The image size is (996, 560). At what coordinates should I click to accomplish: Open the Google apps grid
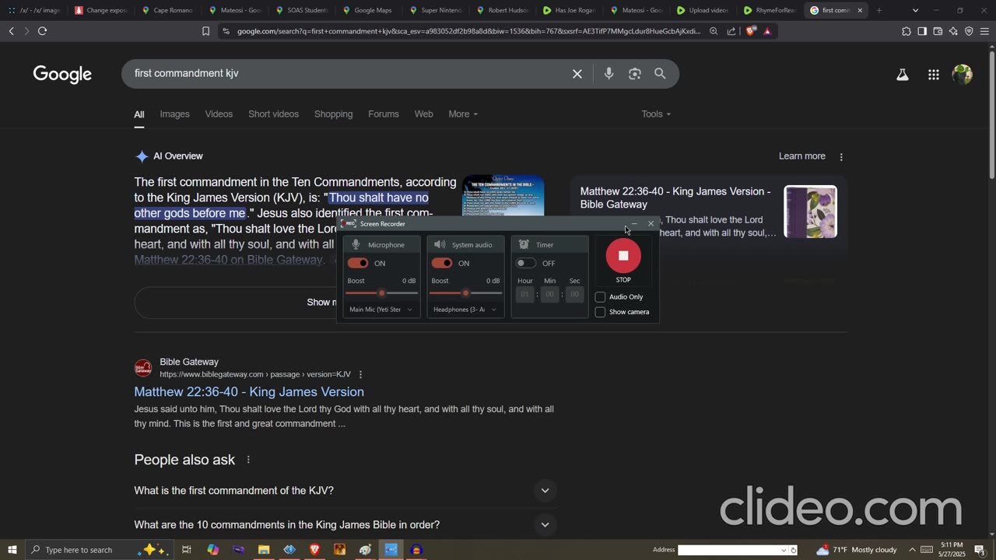tap(934, 75)
